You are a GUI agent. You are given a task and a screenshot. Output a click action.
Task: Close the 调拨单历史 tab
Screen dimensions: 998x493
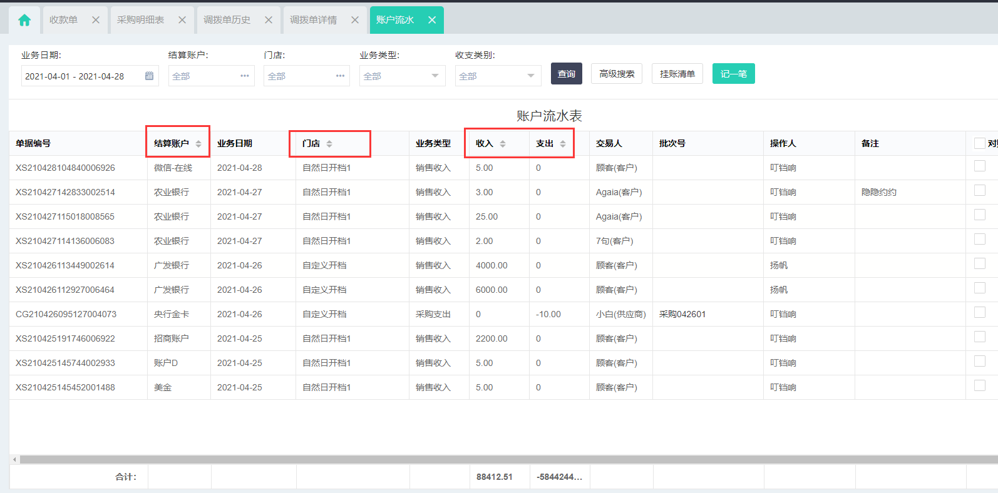coord(269,20)
